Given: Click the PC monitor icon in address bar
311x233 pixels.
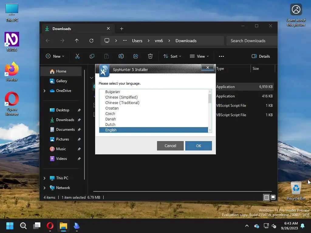Looking at the screenshot, I should [x=107, y=41].
